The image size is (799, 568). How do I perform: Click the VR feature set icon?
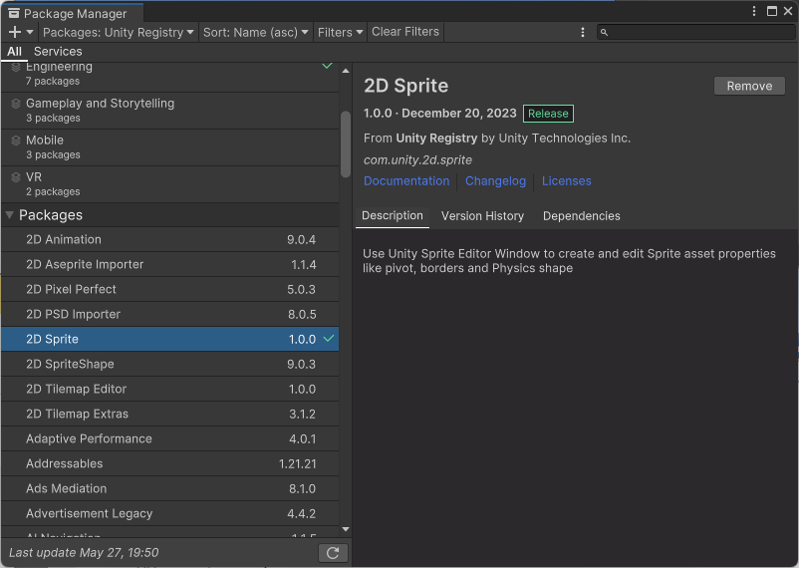point(16,177)
